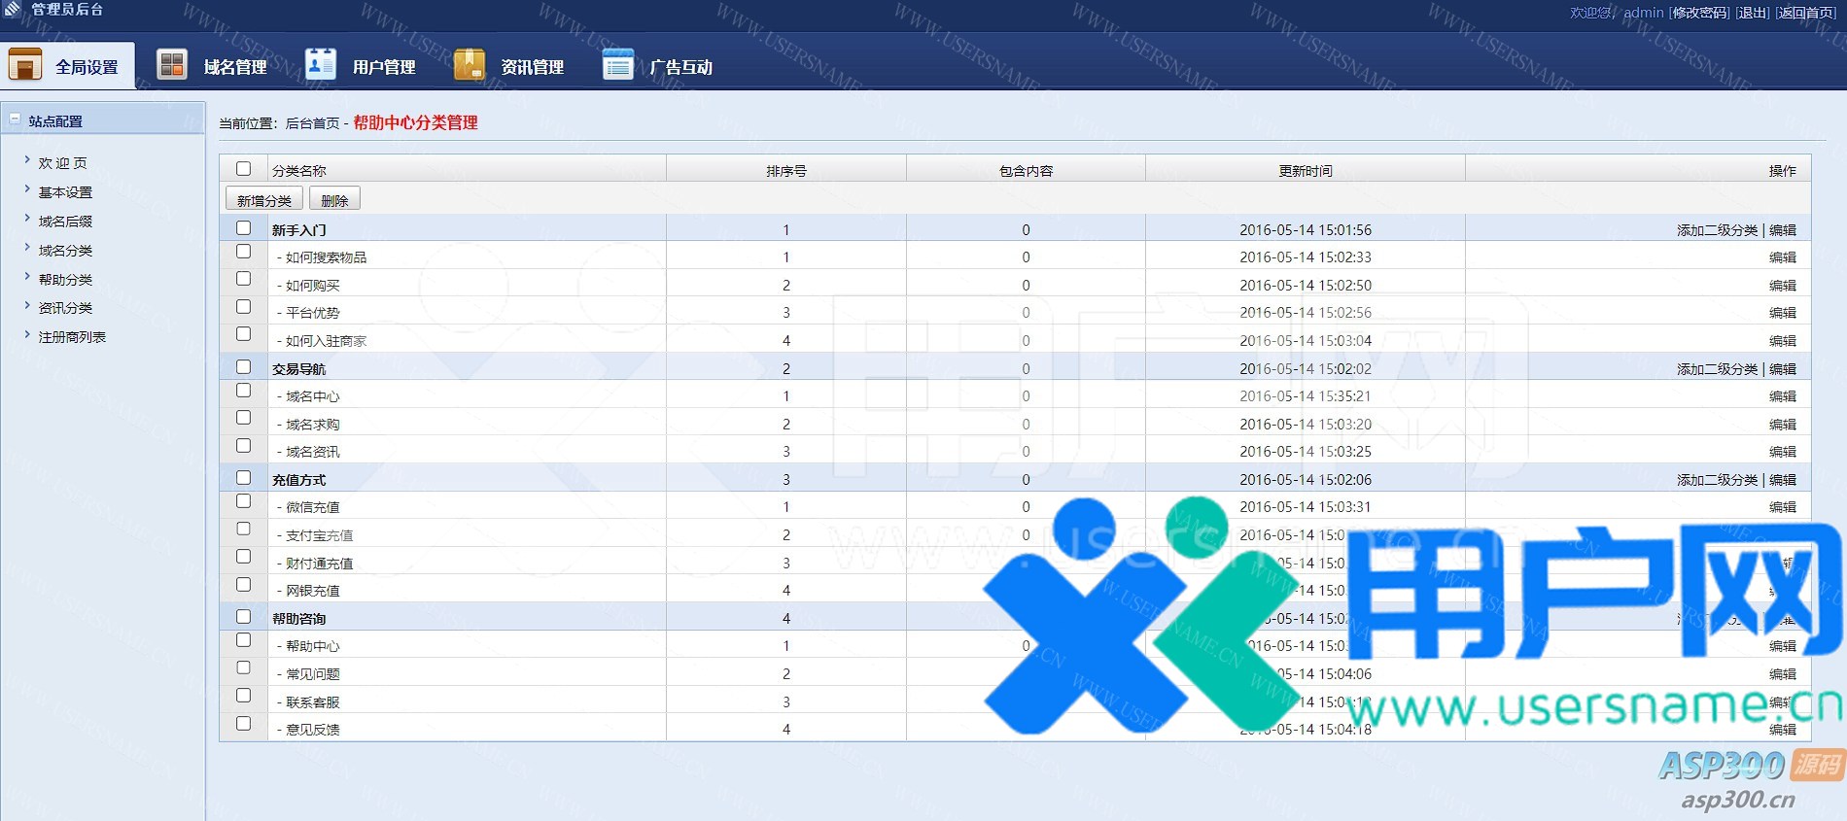Click the 广告互动 list icon
Image resolution: width=1847 pixels, height=821 pixels.
point(618,65)
